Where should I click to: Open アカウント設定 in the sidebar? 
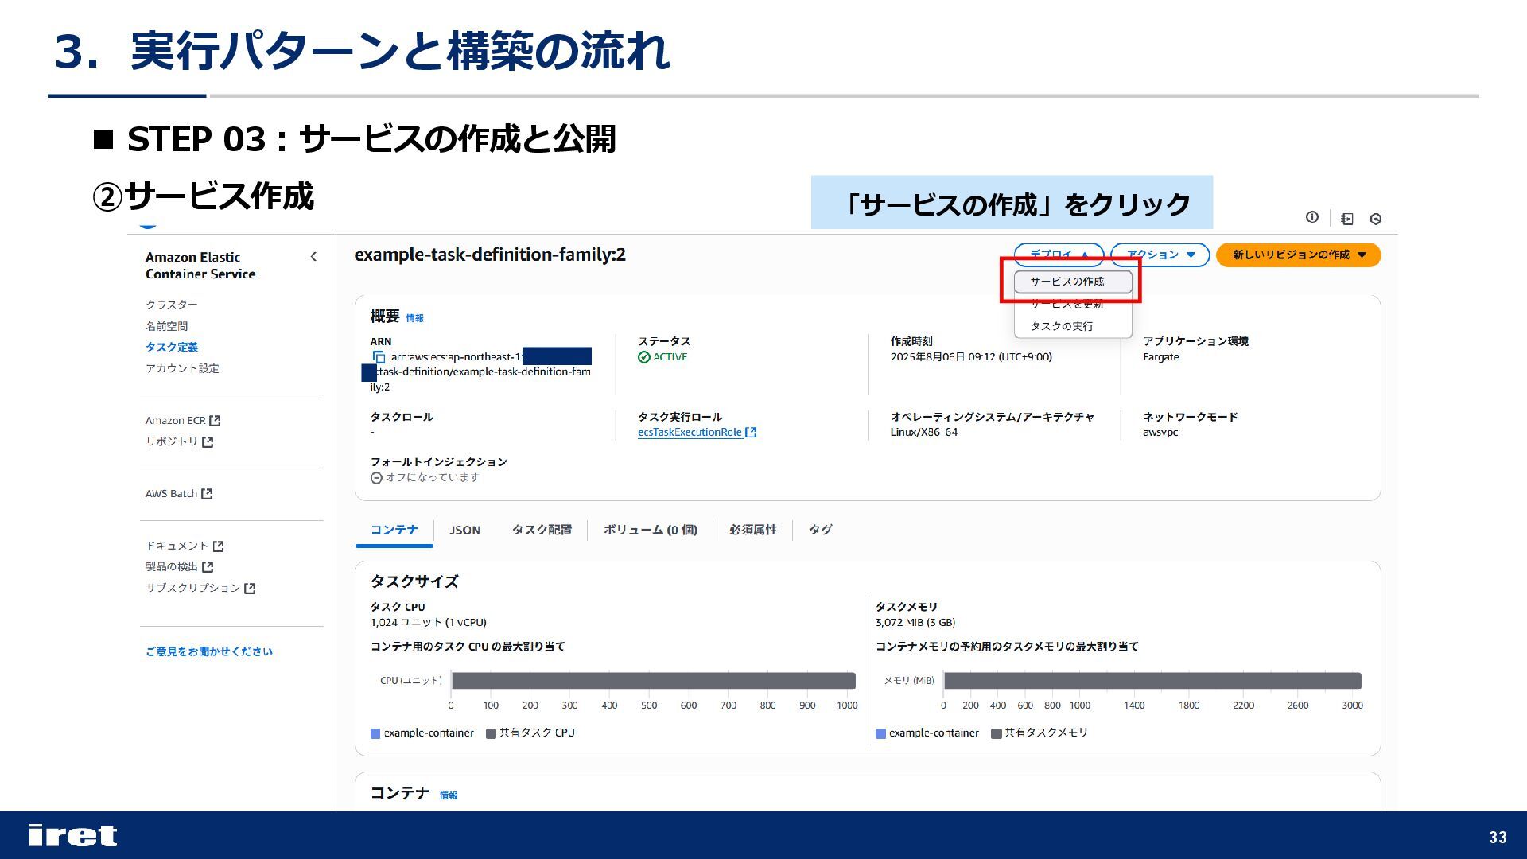point(182,368)
